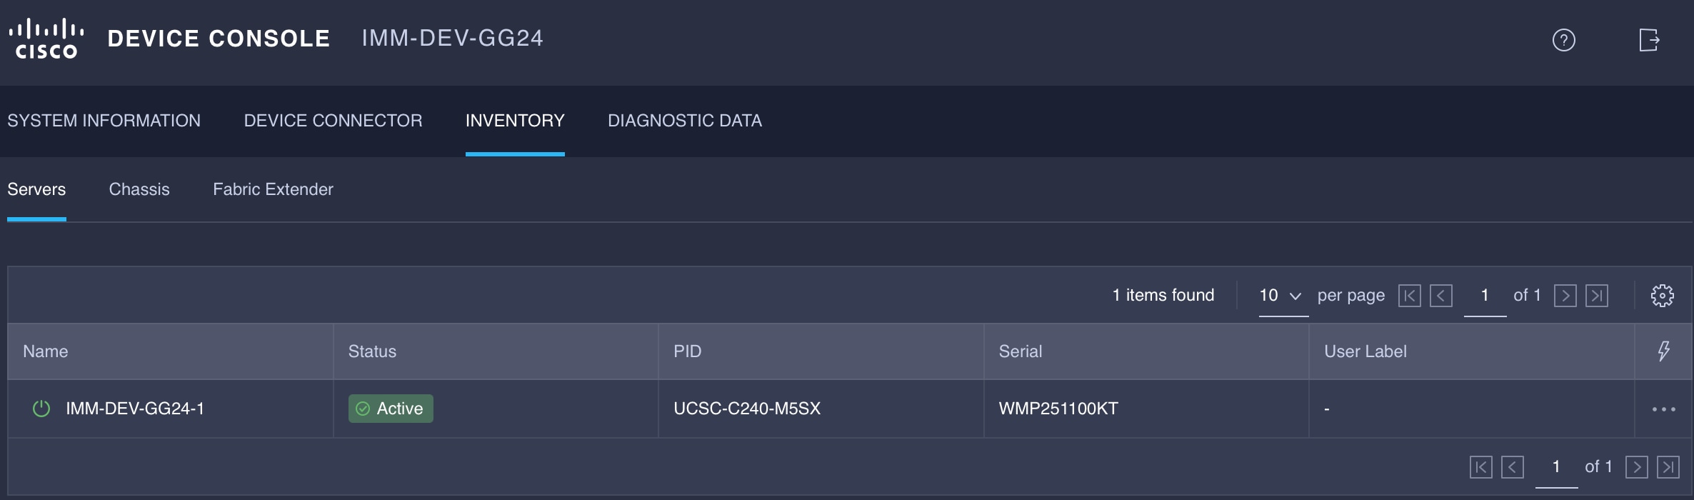The height and width of the screenshot is (500, 1694).
Task: Click previous page arrow in bottom pagination
Action: (x=1513, y=466)
